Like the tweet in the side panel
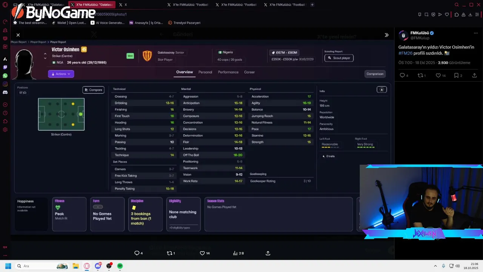This screenshot has width=483, height=272. (x=438, y=76)
